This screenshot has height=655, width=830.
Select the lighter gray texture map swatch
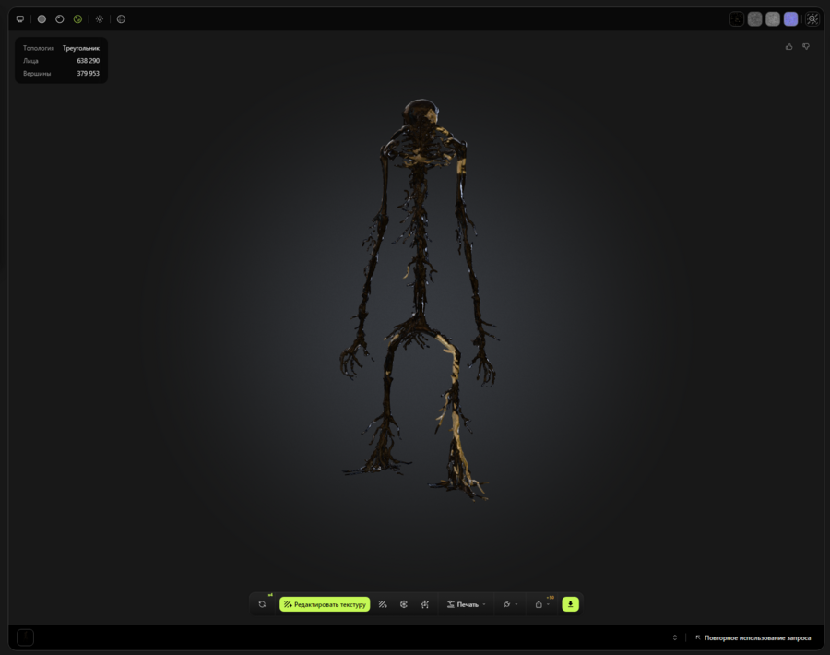(x=773, y=19)
